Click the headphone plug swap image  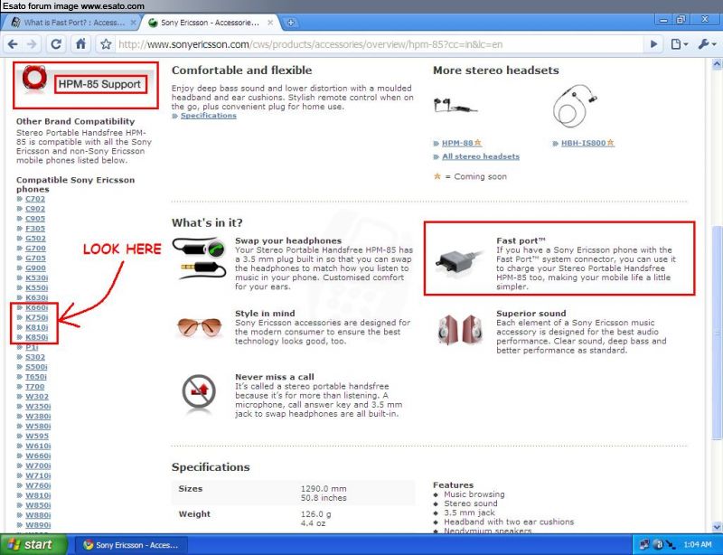(x=199, y=258)
